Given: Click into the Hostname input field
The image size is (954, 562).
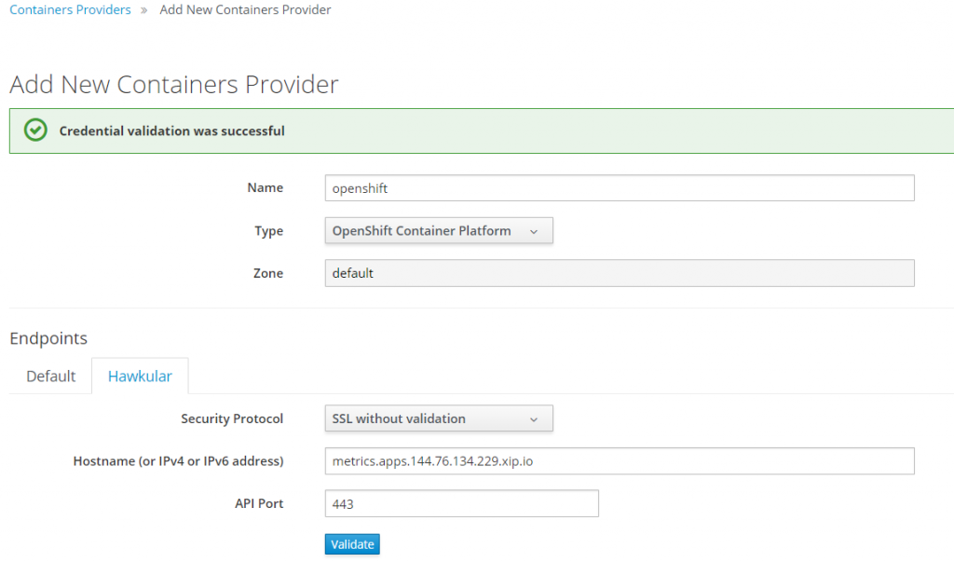Looking at the screenshot, I should 620,461.
